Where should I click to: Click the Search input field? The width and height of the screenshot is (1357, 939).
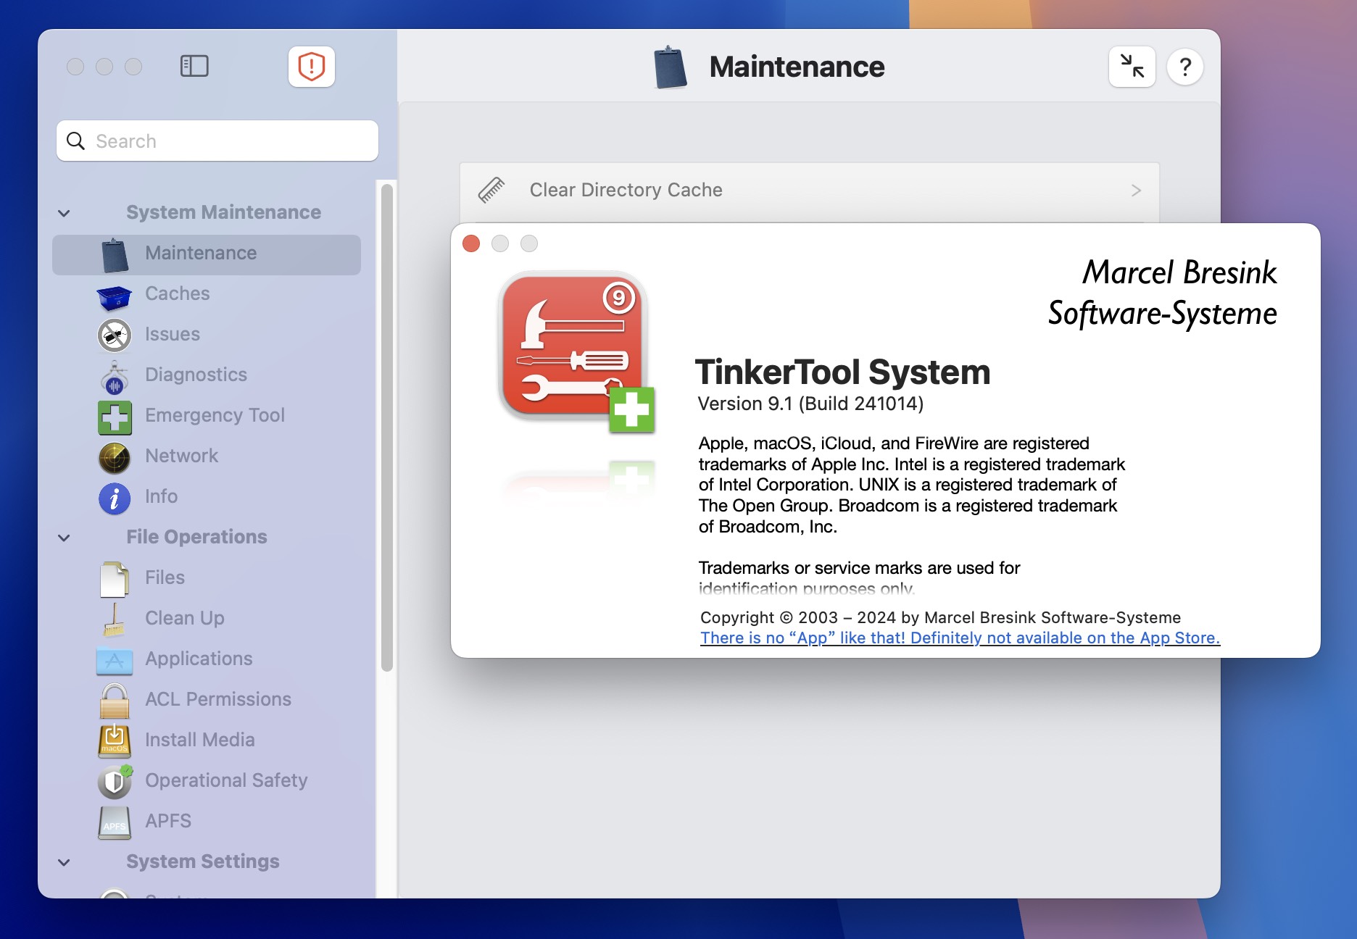tap(217, 141)
